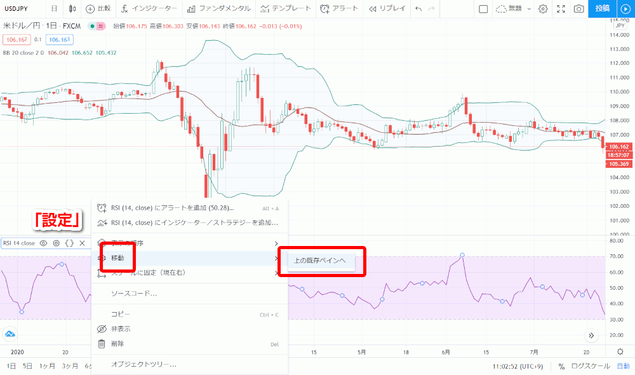Click the 比較 compare symbol button

pos(98,8)
